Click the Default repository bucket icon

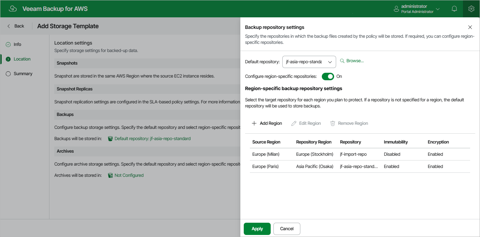[110, 139]
